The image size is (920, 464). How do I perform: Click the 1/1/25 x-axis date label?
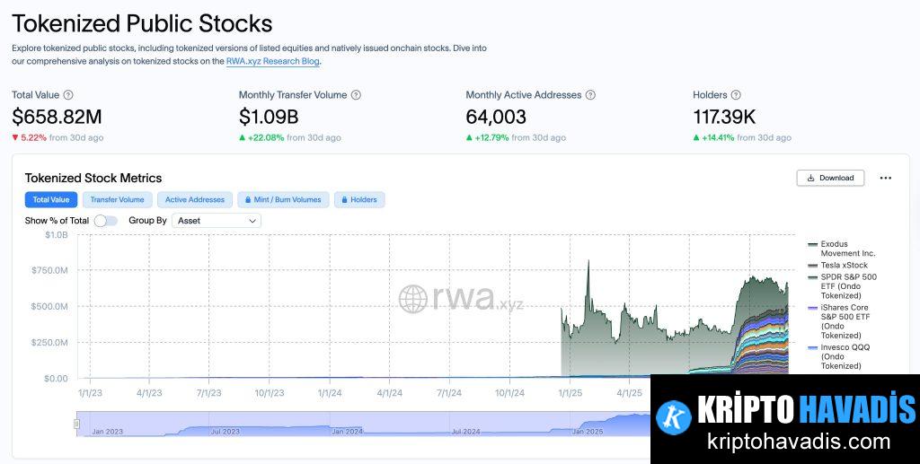pyautogui.click(x=571, y=392)
